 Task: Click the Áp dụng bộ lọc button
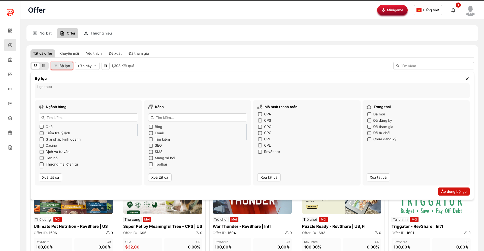[454, 192]
